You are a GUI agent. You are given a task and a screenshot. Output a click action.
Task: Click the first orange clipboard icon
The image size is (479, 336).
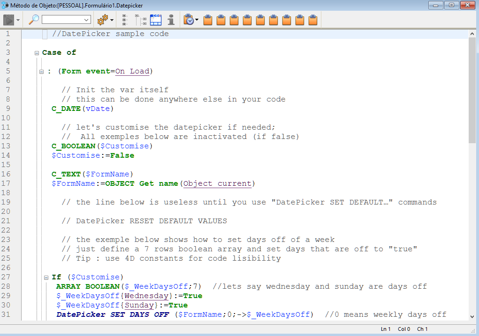tap(208, 20)
